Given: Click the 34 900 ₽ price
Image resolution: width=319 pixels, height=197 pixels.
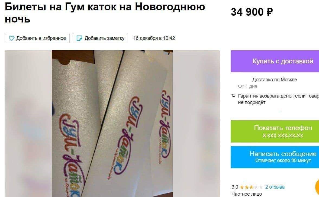Looking at the screenshot, I should coord(252,12).
